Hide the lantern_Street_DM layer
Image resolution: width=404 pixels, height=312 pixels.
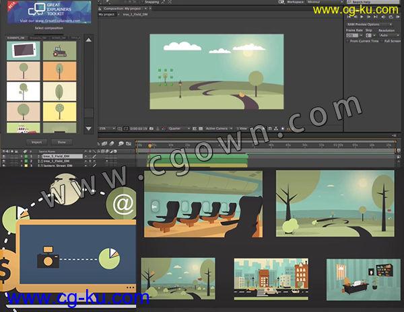point(3,165)
